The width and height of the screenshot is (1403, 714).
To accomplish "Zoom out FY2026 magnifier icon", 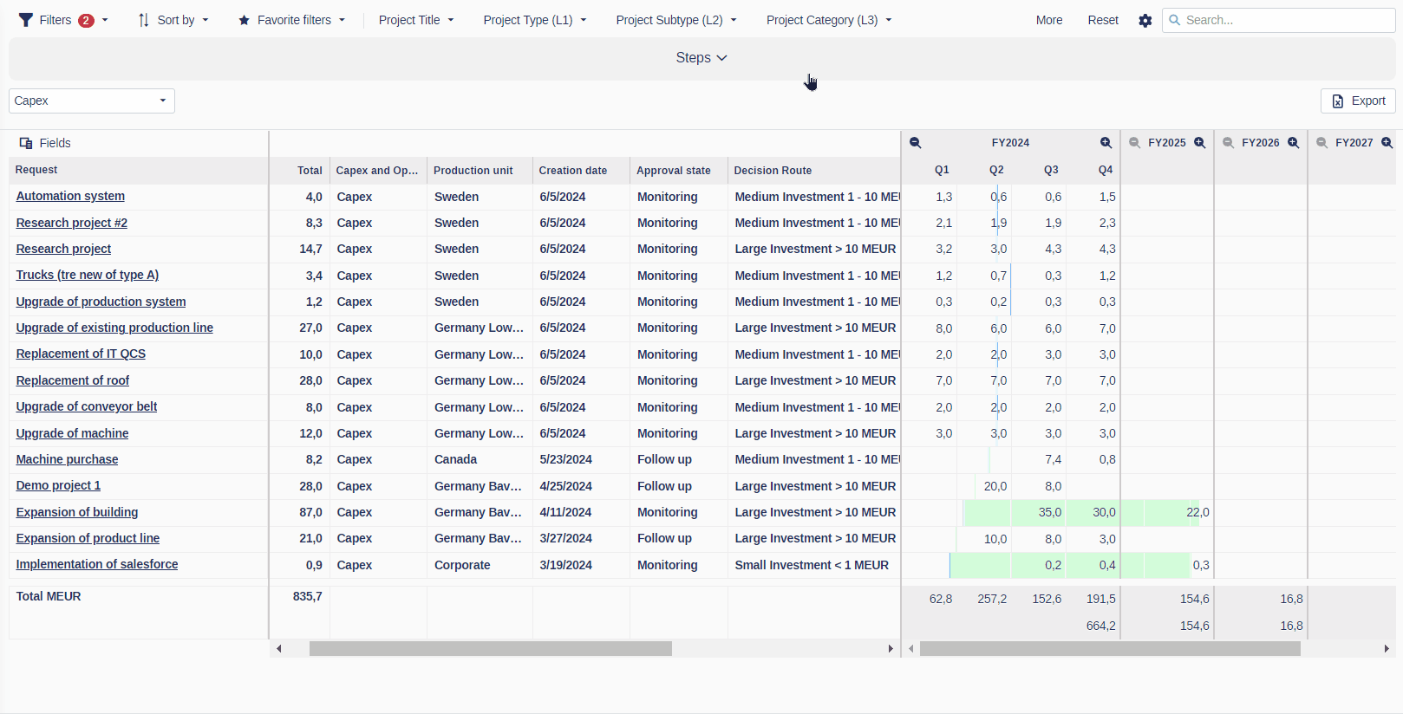I will [x=1228, y=143].
